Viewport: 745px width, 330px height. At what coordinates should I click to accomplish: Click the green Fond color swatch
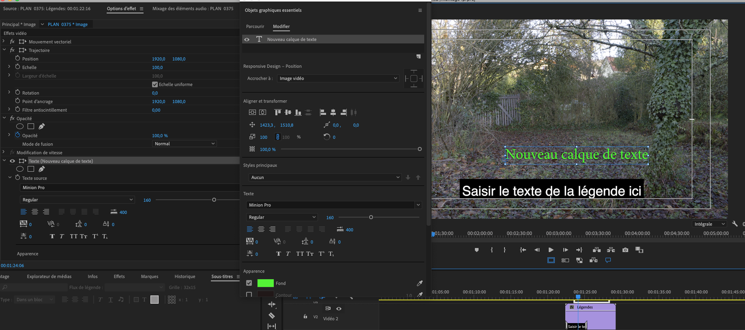tap(265, 283)
